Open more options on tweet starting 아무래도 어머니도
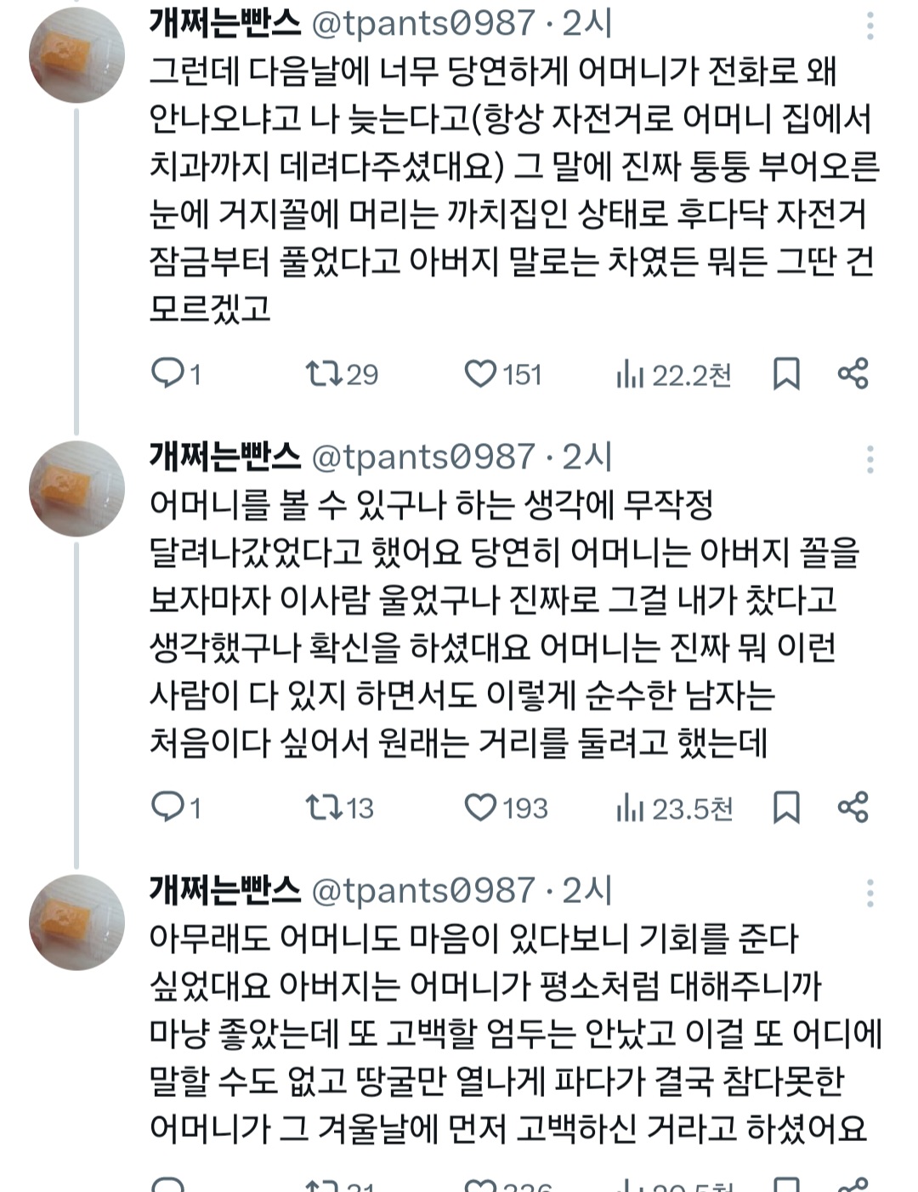 (x=870, y=893)
